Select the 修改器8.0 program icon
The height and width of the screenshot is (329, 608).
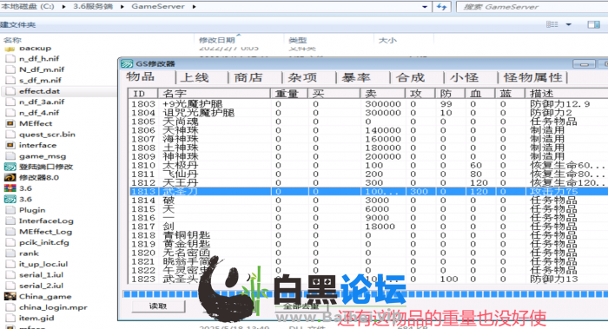(x=10, y=177)
